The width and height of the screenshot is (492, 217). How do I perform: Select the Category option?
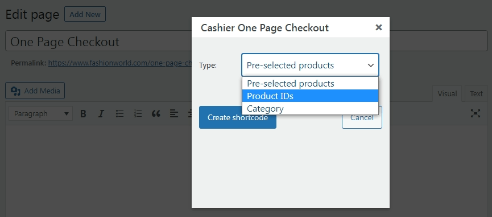point(310,108)
